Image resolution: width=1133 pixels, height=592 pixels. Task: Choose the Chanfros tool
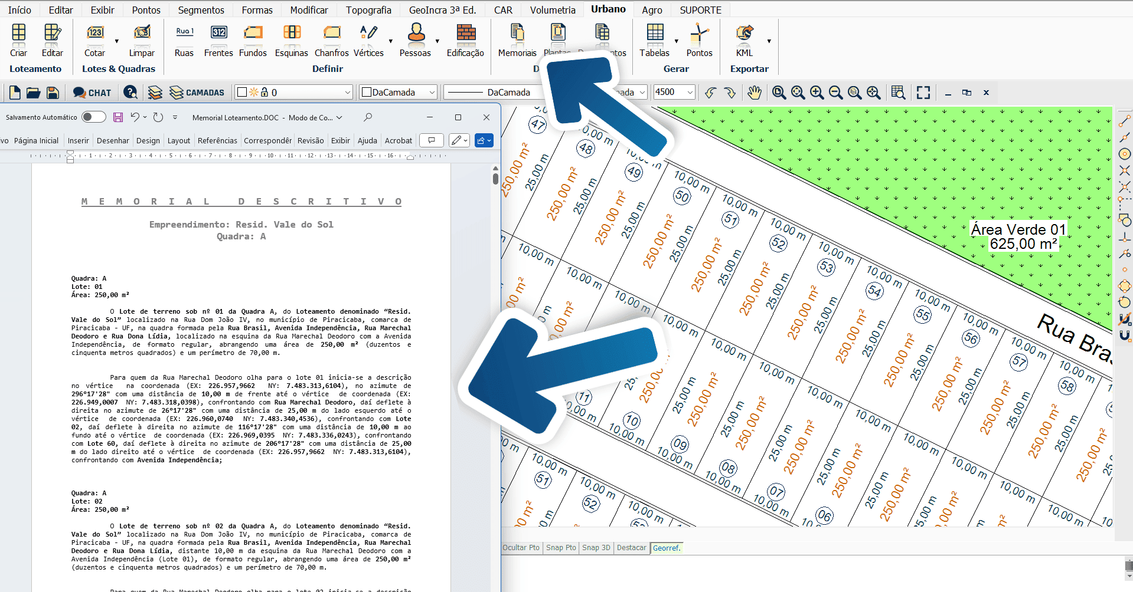[332, 40]
